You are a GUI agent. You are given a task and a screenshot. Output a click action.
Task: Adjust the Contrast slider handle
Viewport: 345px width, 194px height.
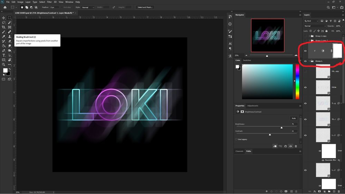tap(270, 135)
